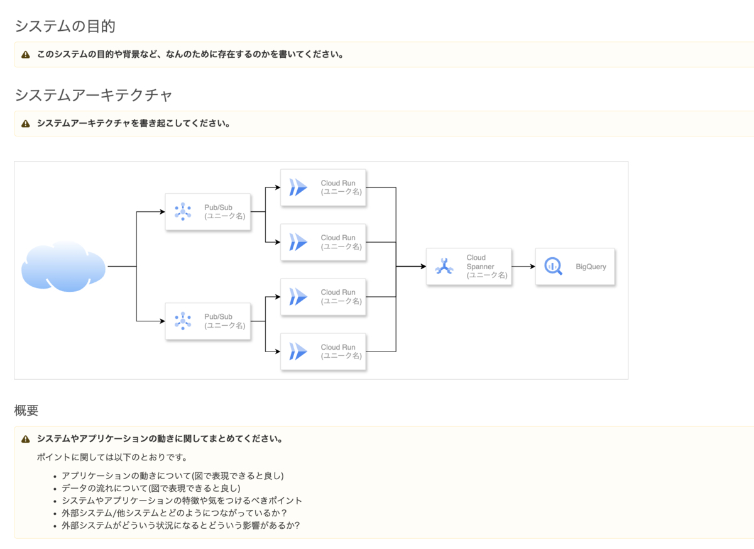
Task: Click the 概要 heading
Action: pyautogui.click(x=26, y=411)
